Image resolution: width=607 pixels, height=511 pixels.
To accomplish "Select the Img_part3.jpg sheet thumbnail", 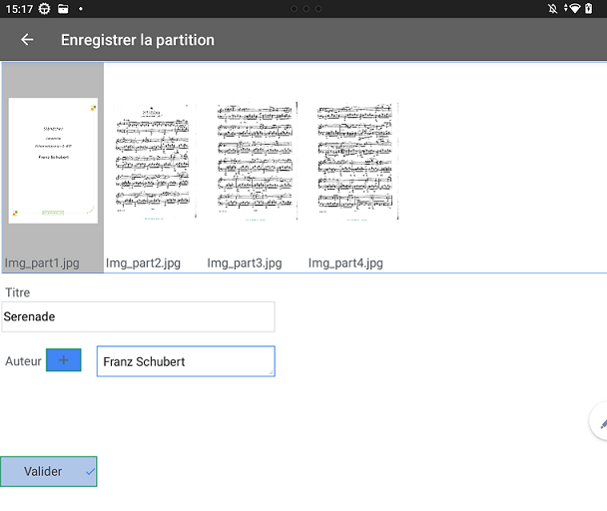I will [x=256, y=161].
